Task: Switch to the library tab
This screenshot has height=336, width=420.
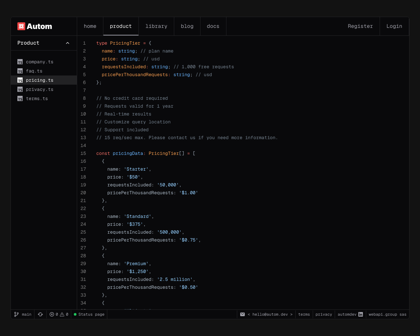Action: [156, 26]
